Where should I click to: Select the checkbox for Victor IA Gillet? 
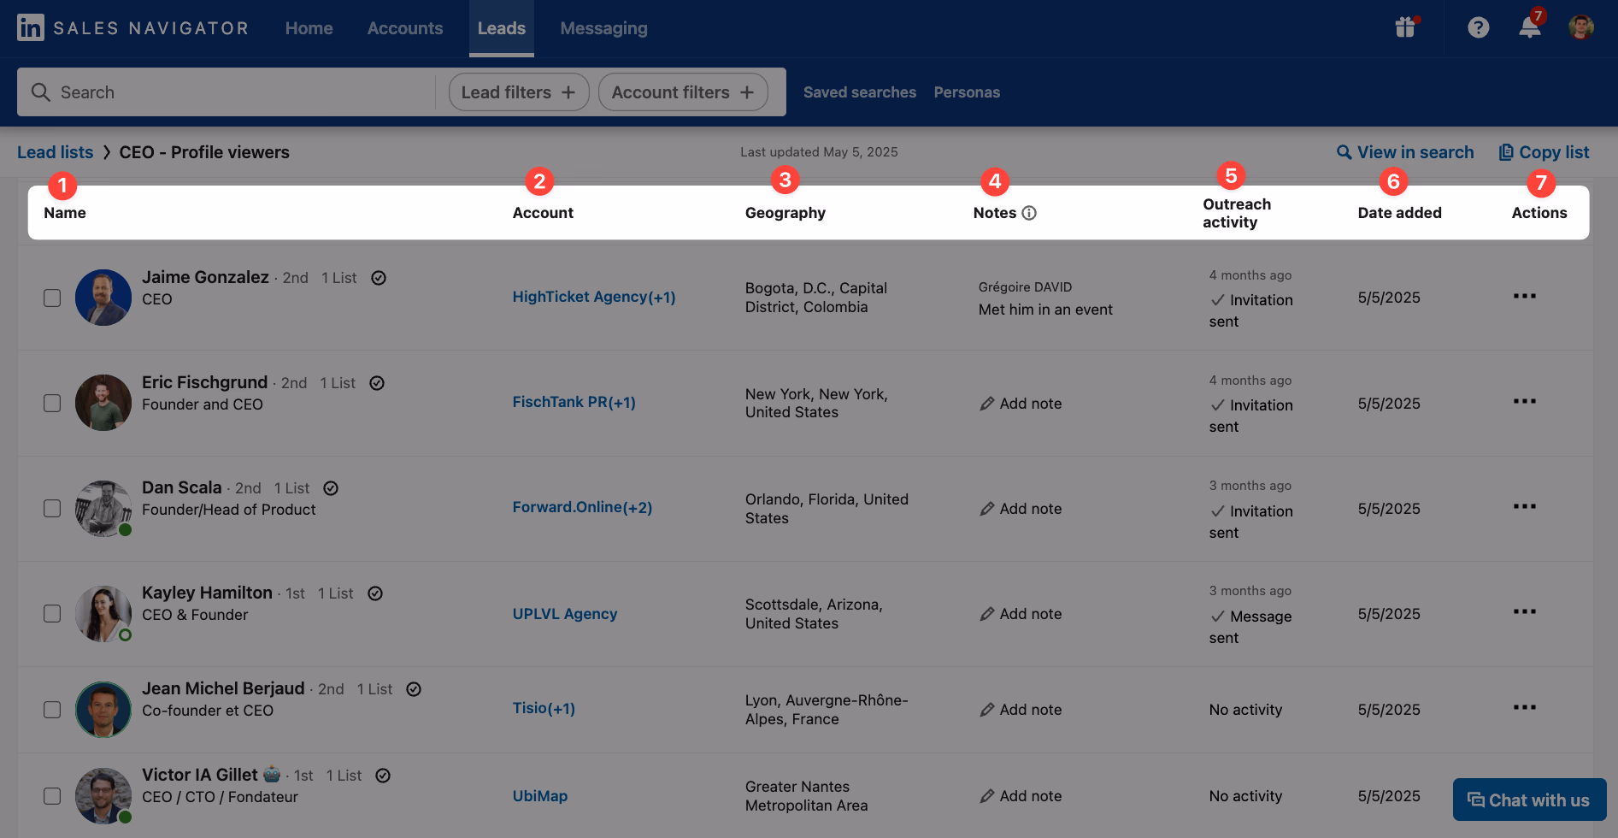[x=52, y=795]
